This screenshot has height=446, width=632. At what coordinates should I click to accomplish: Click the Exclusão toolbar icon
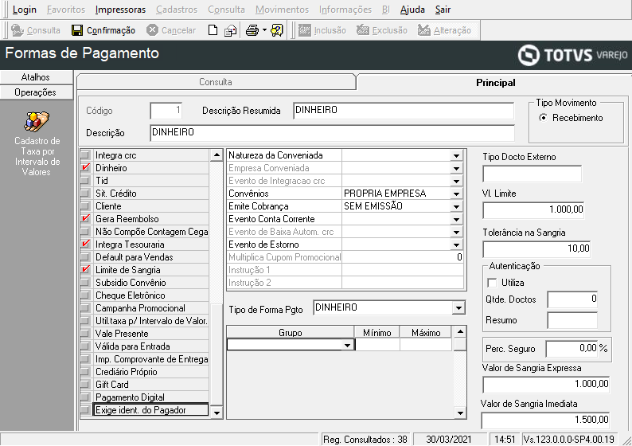363,30
